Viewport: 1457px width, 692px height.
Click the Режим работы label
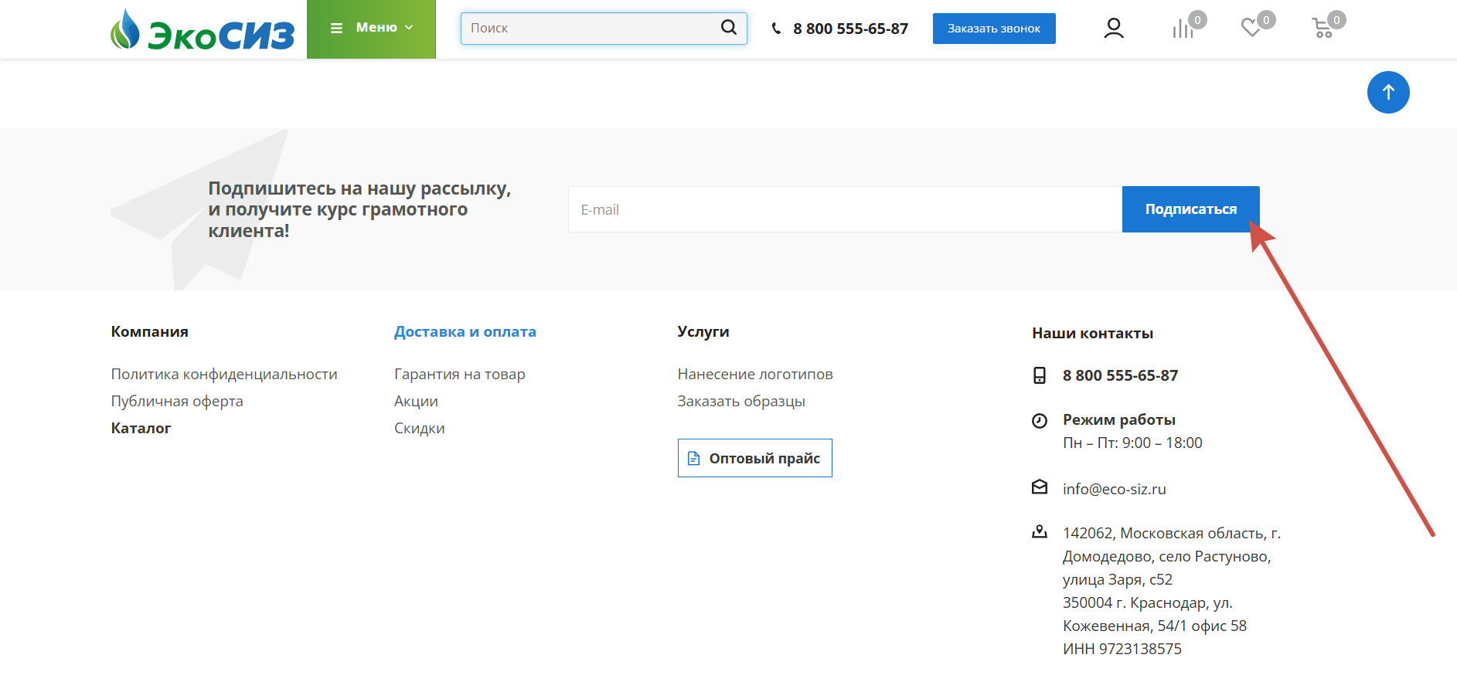pyautogui.click(x=1119, y=419)
